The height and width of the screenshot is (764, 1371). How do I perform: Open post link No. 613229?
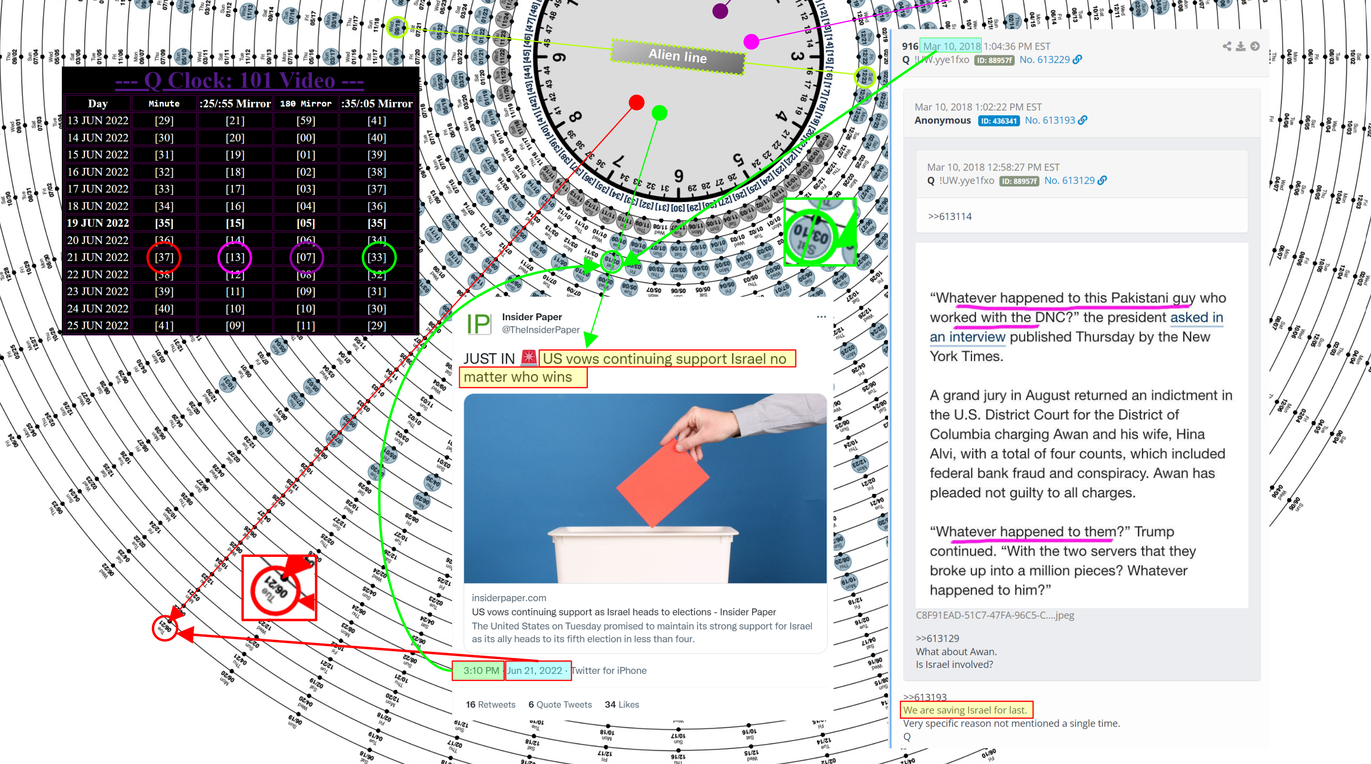(1044, 60)
